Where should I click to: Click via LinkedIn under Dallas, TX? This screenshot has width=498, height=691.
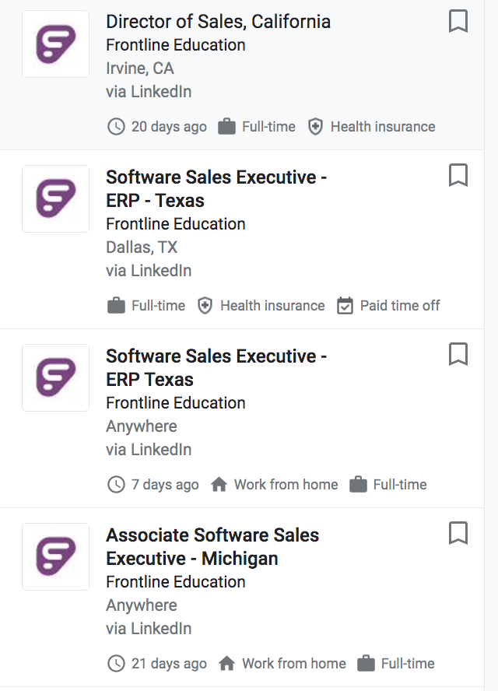coord(149,271)
